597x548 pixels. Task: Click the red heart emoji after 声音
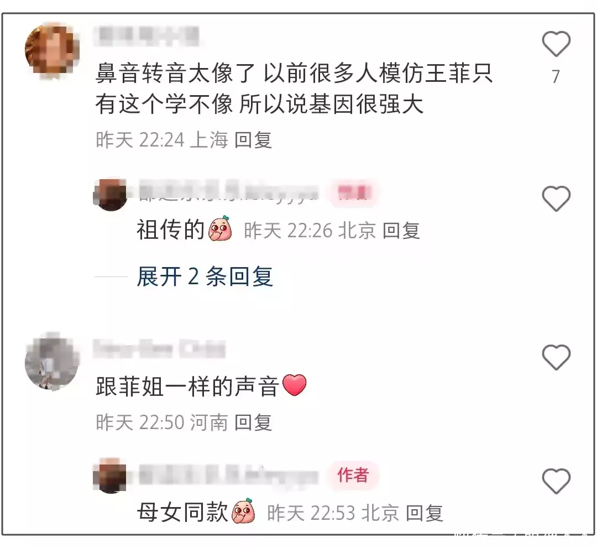[294, 385]
